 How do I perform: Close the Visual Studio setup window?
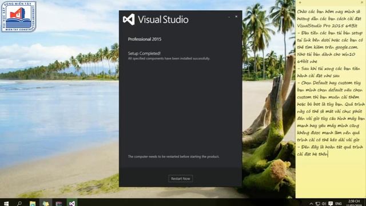236,17
